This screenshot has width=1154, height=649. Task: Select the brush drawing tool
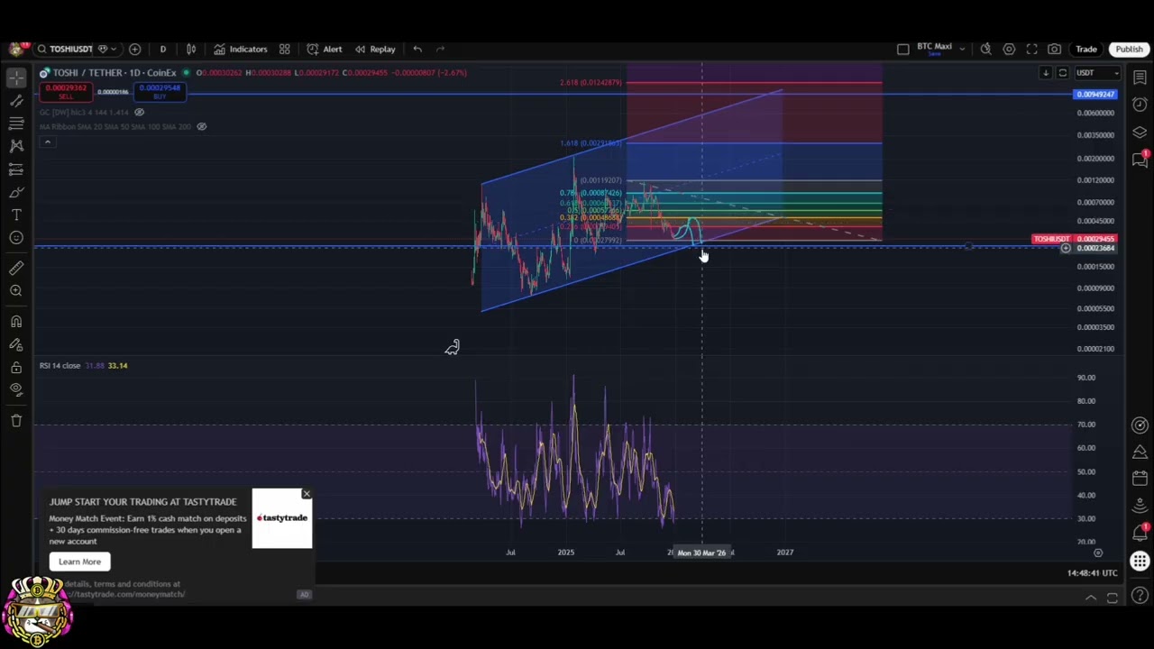16,192
